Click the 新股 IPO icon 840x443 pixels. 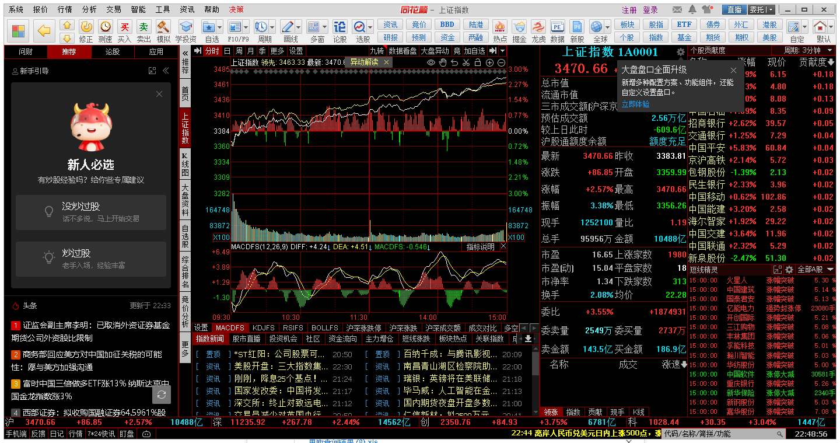(x=577, y=30)
